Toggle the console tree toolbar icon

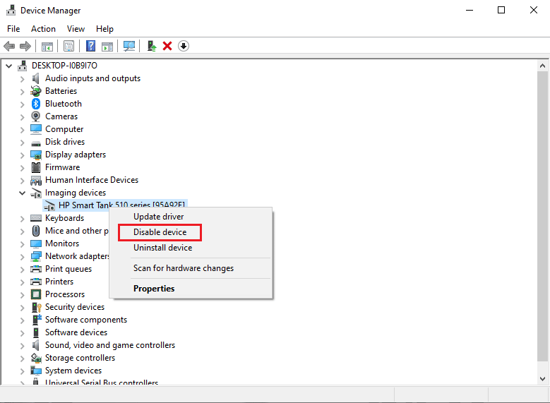click(x=47, y=47)
